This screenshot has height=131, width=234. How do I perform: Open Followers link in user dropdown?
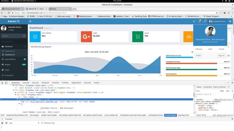[x=199, y=49]
